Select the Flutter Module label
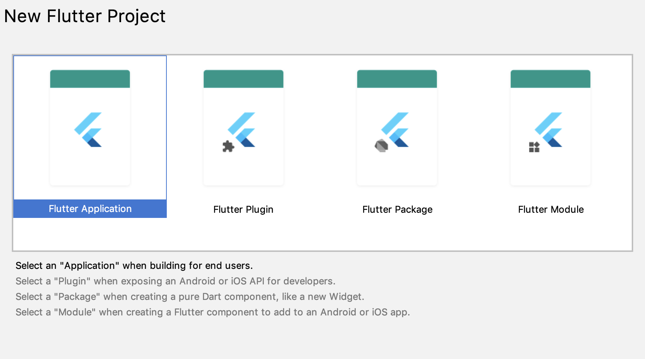Viewport: 645px width, 359px height. 551,209
